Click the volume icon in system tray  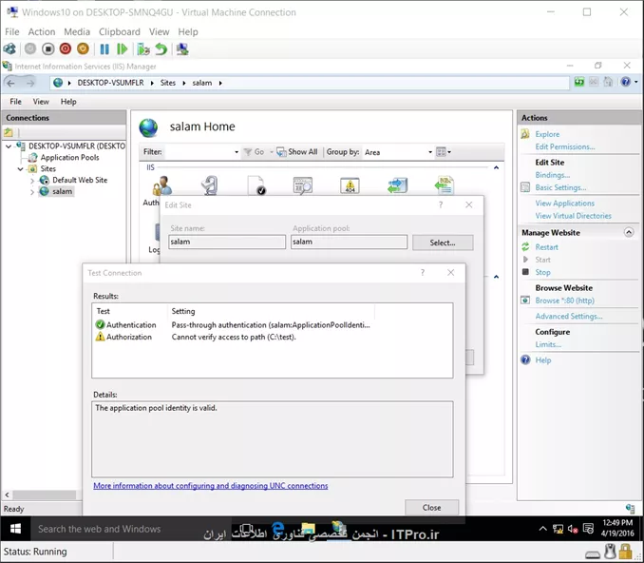573,529
